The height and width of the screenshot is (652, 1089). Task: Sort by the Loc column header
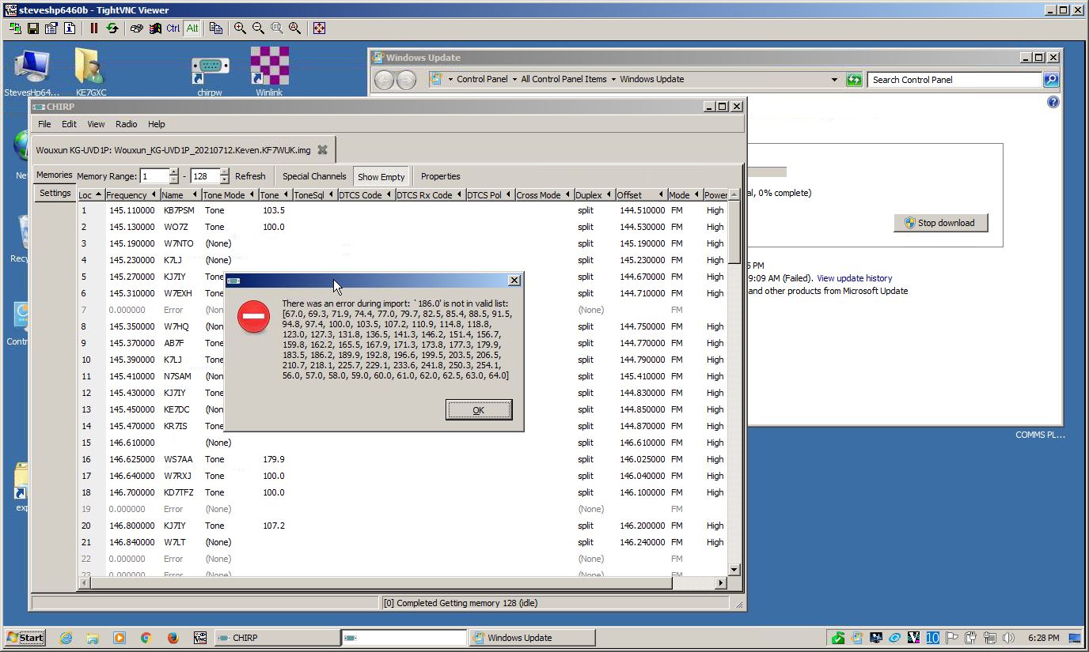(x=90, y=195)
